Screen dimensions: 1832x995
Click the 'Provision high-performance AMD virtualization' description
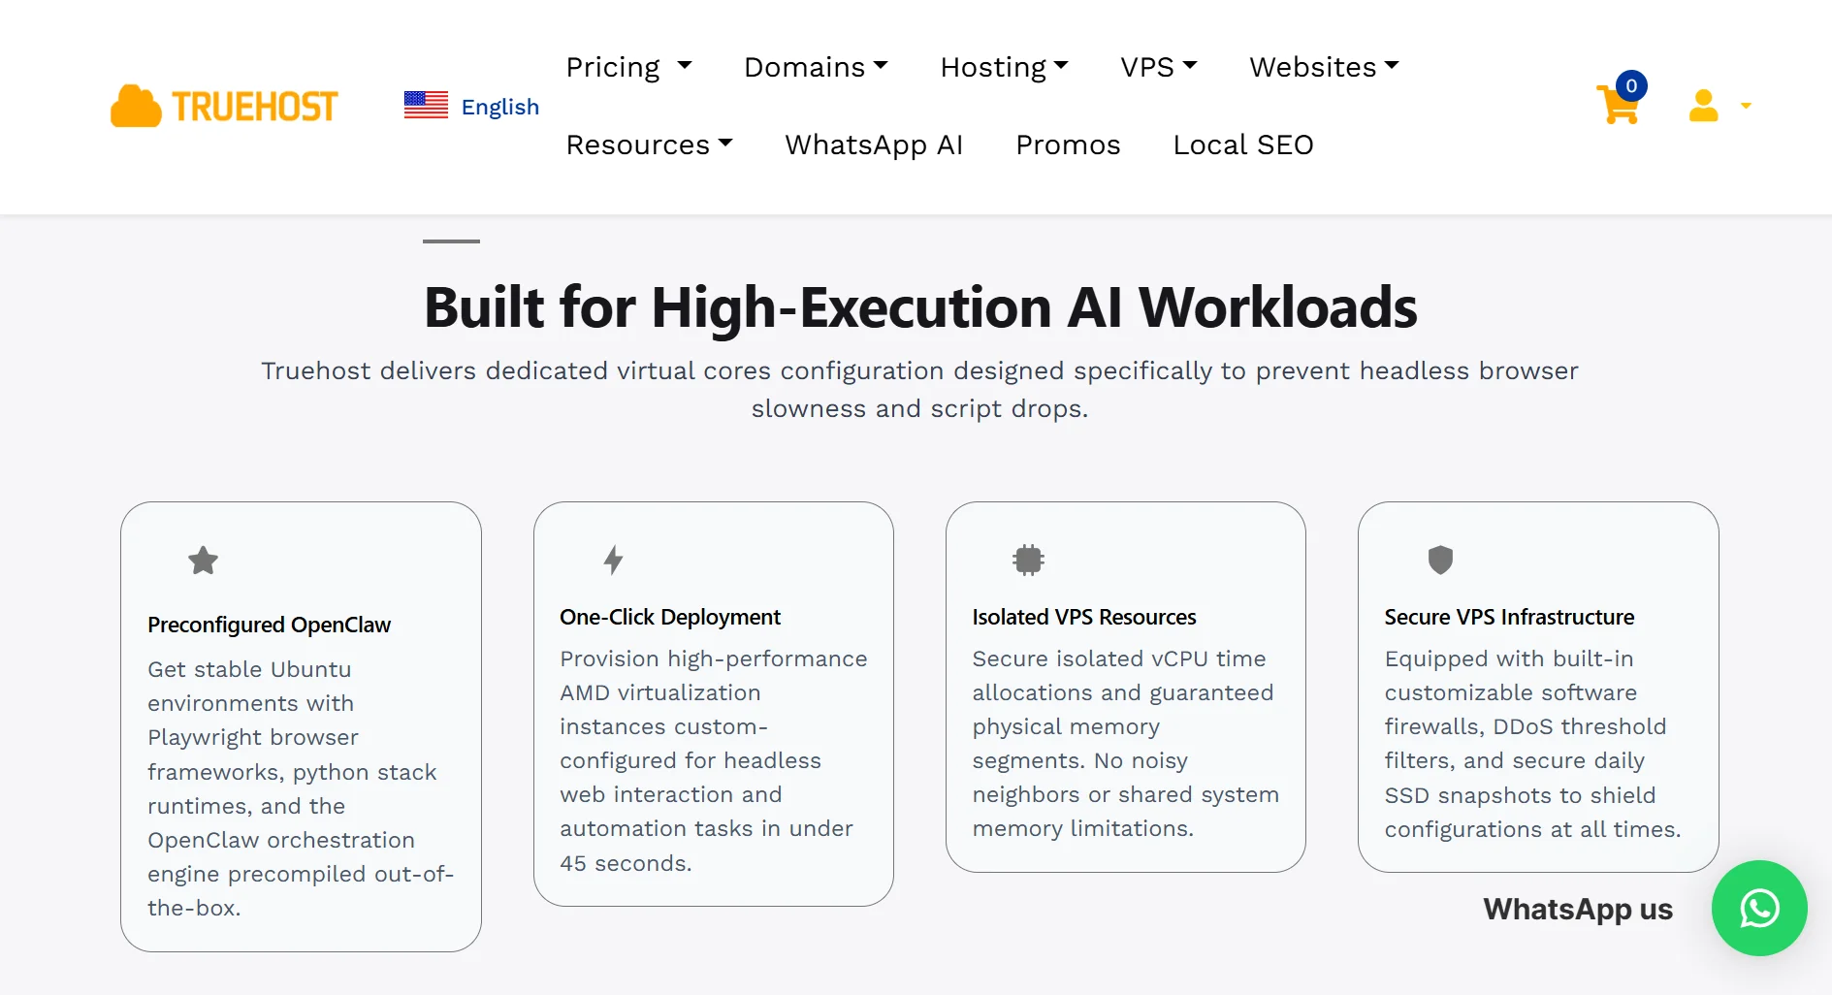pyautogui.click(x=714, y=760)
